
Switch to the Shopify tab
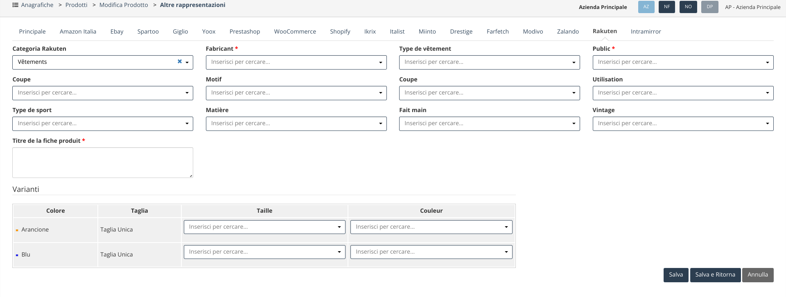click(340, 32)
